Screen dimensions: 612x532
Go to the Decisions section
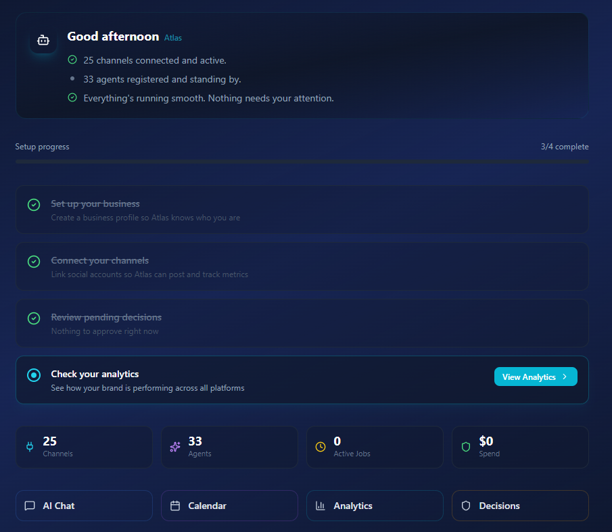point(520,505)
